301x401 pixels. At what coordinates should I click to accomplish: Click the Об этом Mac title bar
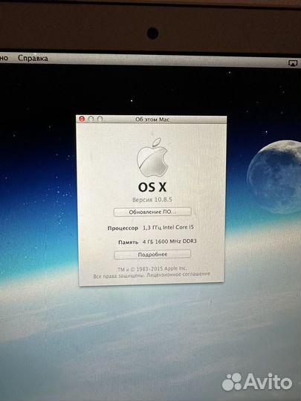[x=152, y=120]
